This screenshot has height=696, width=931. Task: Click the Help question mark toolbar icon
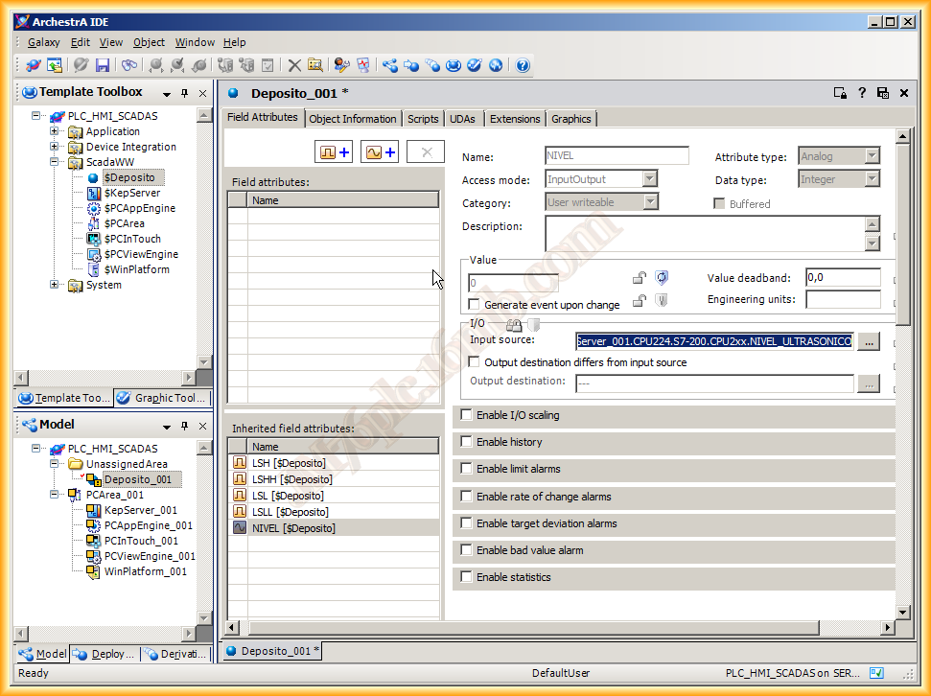click(523, 65)
